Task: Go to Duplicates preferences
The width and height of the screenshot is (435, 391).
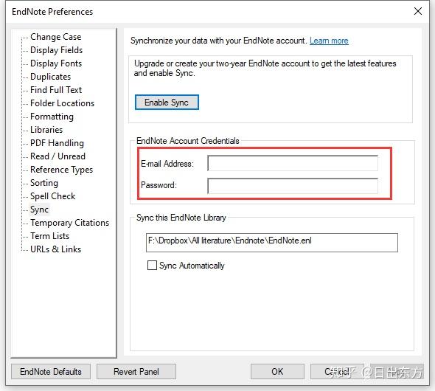Action: [50, 77]
